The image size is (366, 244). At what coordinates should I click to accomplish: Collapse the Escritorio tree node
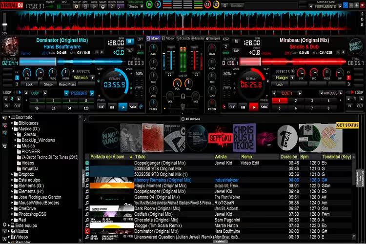[9, 117]
